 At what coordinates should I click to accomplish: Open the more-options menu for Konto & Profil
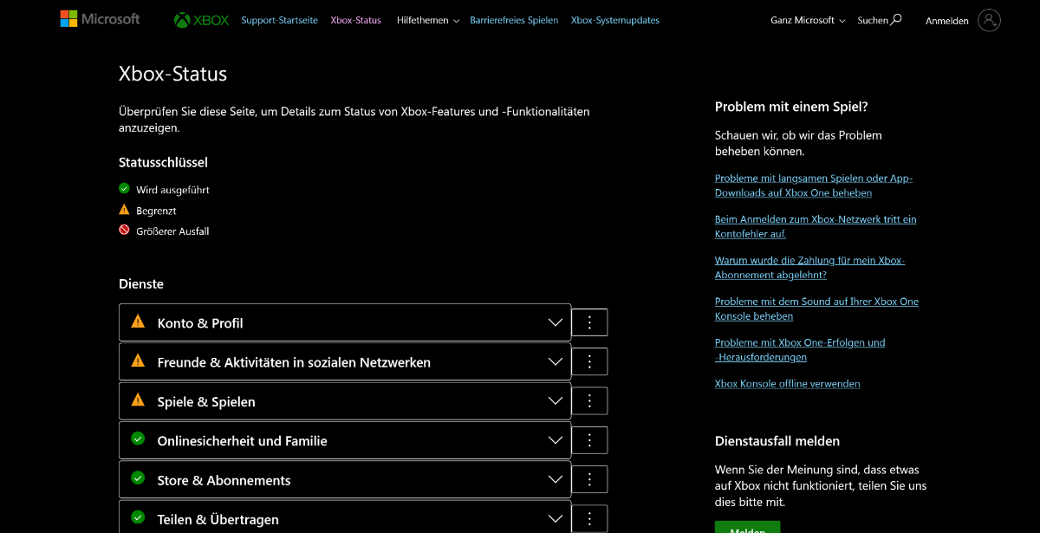coord(590,322)
